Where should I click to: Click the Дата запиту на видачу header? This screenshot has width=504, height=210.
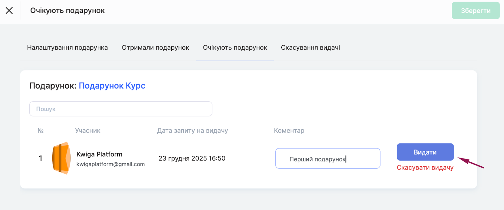click(x=192, y=131)
